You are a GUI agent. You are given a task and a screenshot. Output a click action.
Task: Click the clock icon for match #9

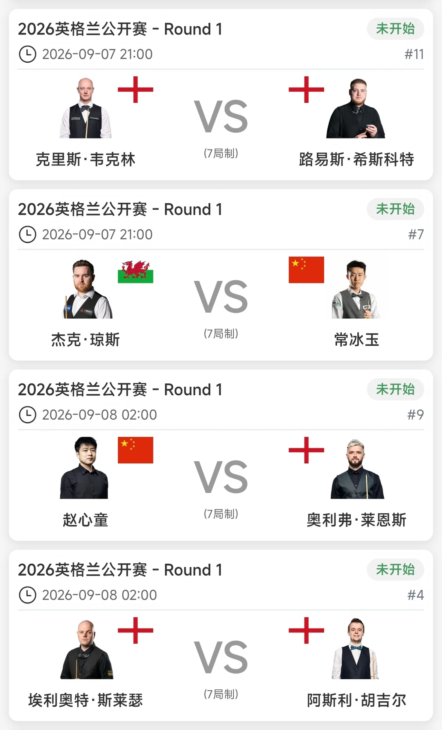pos(27,415)
